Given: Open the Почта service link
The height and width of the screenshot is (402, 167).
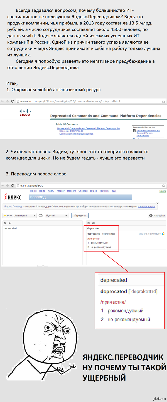Looking at the screenshot, I should (x=42, y=191).
